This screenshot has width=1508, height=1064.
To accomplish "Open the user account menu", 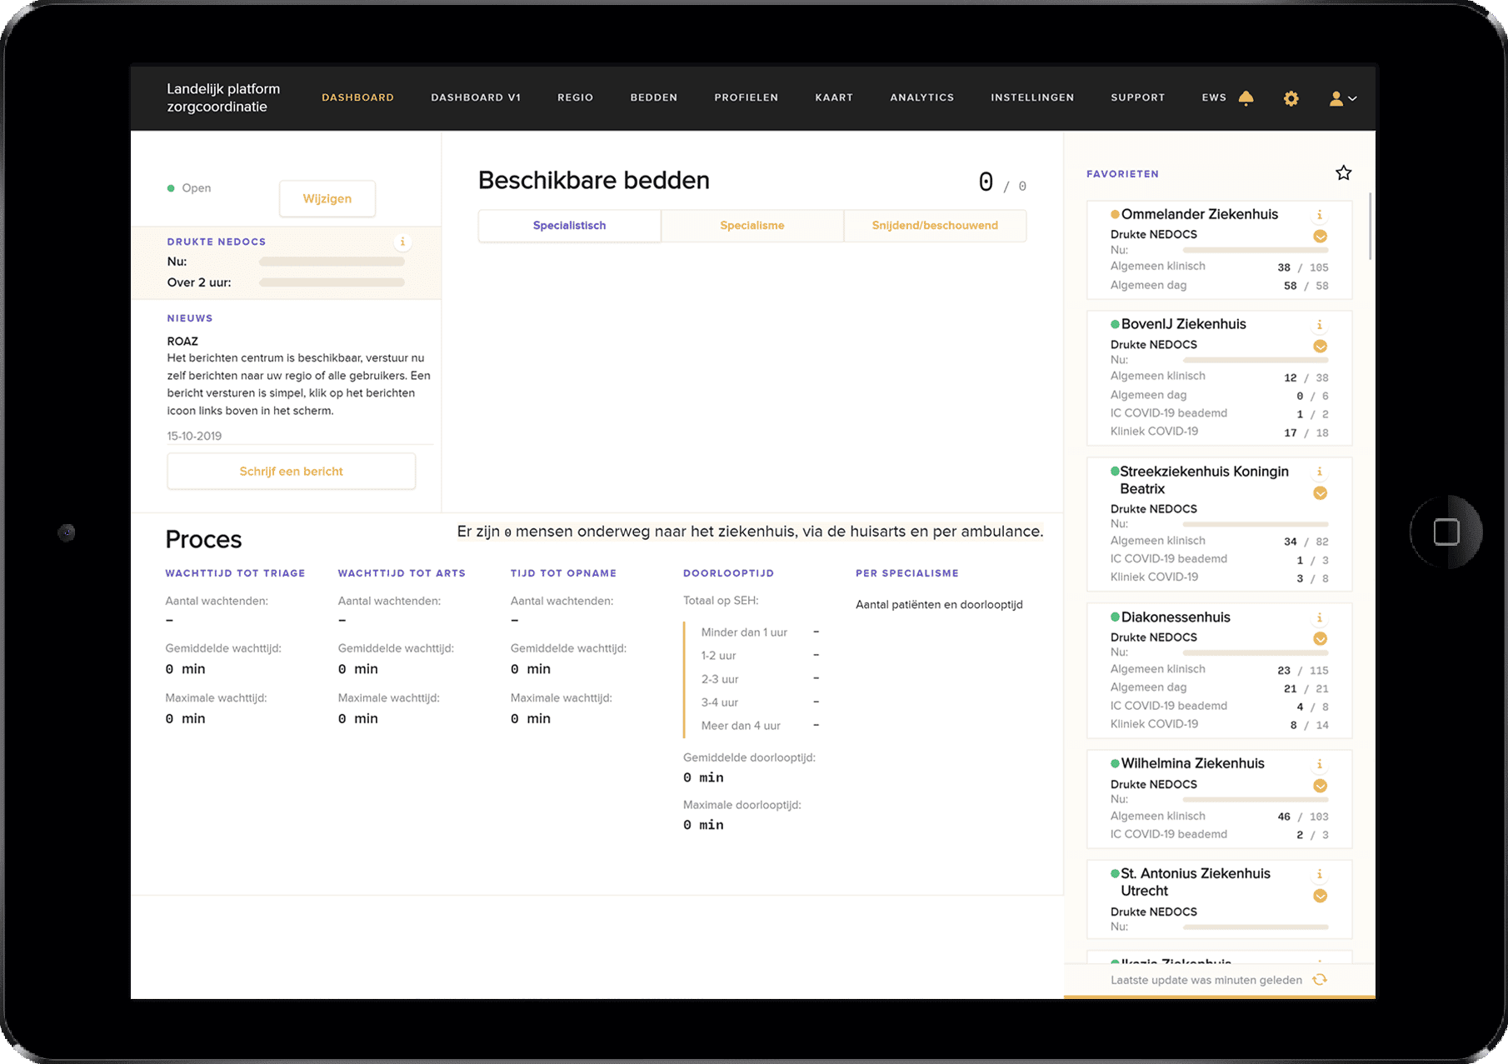I will click(x=1342, y=98).
